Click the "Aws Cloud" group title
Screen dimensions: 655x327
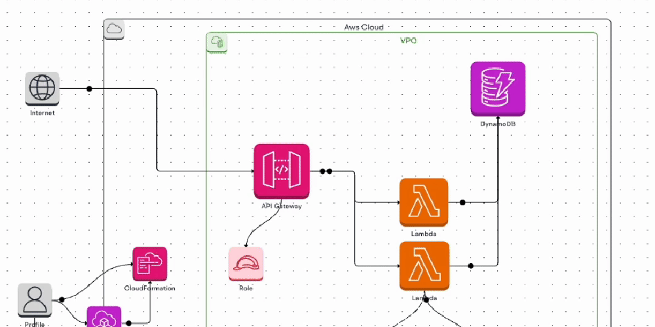[364, 27]
